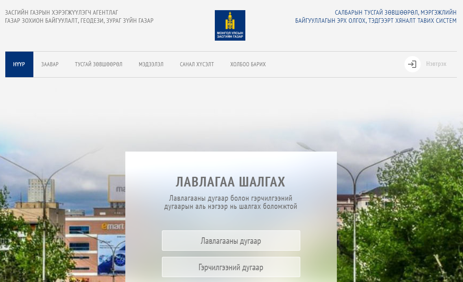
Task: Click the system title text at top right
Action: (376, 17)
